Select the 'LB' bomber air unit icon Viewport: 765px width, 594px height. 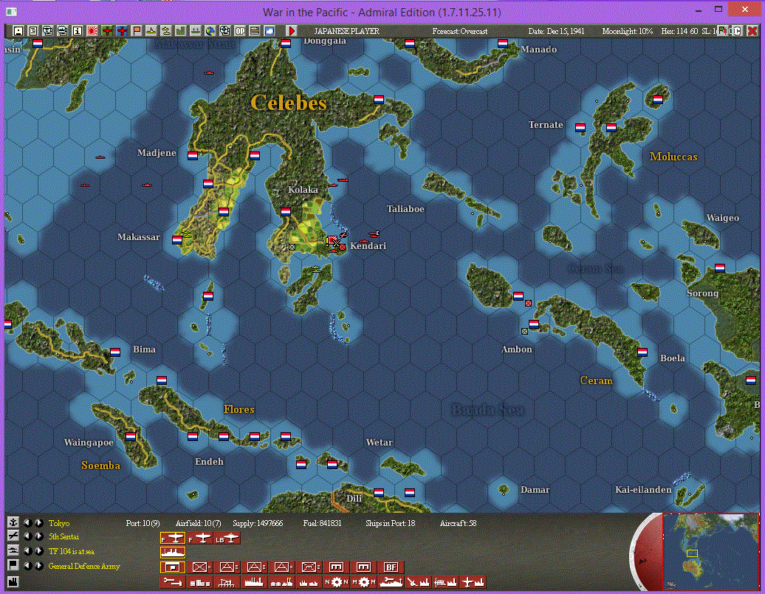point(227,538)
